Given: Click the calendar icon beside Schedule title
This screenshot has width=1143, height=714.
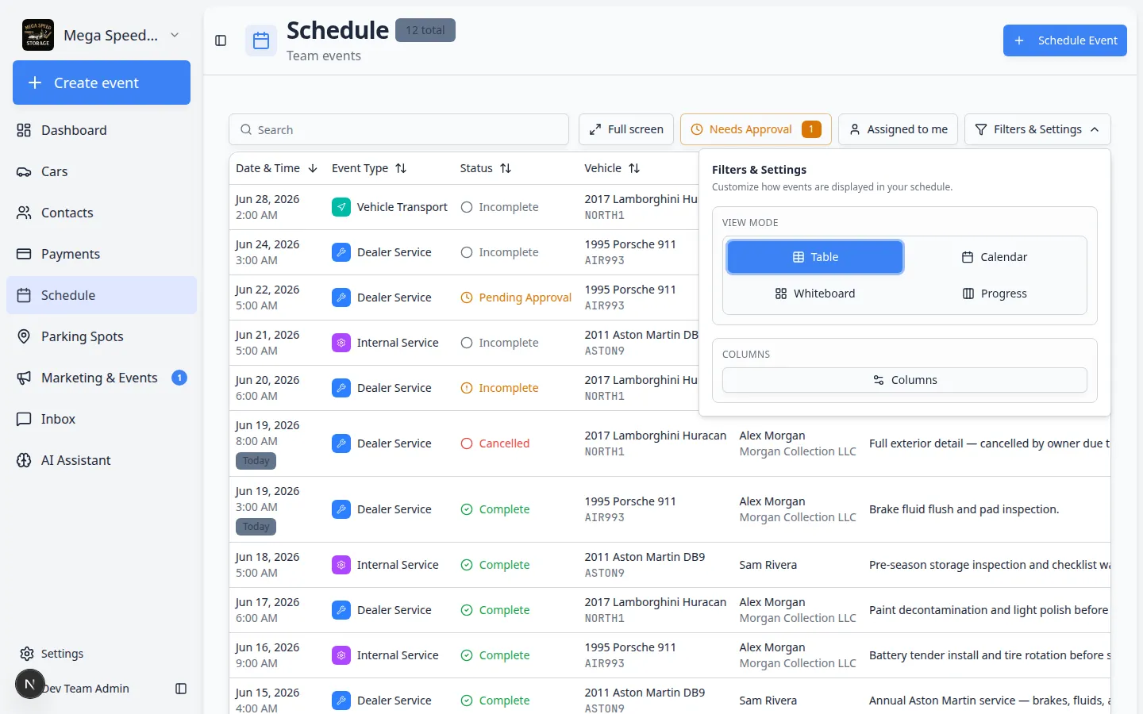Looking at the screenshot, I should point(261,41).
